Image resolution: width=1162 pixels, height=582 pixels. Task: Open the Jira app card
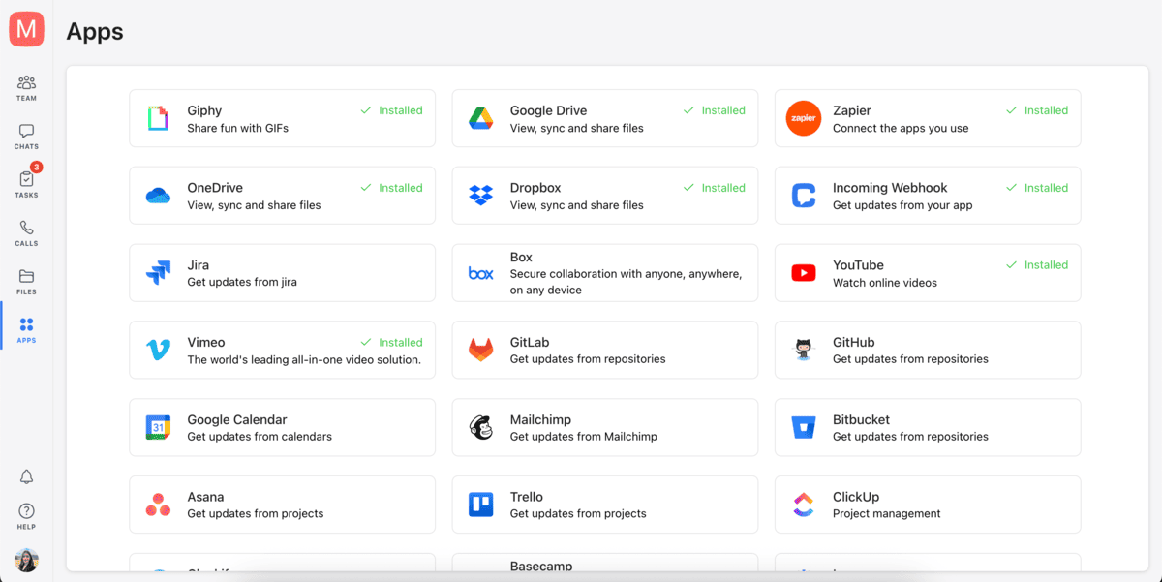point(281,272)
